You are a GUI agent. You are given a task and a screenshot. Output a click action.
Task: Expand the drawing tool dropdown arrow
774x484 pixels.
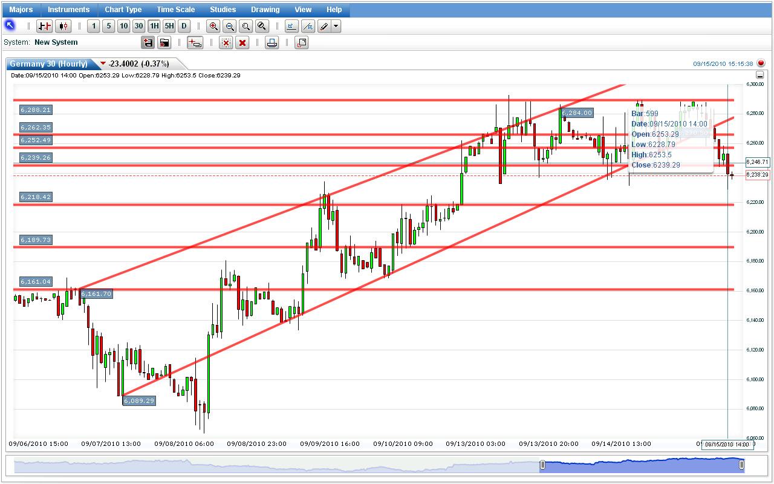tap(336, 26)
